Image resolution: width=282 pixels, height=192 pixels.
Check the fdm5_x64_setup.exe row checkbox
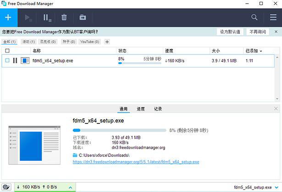coord(7,60)
